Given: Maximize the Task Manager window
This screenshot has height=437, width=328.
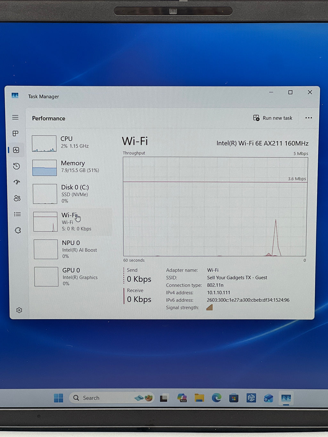Looking at the screenshot, I should click(290, 92).
